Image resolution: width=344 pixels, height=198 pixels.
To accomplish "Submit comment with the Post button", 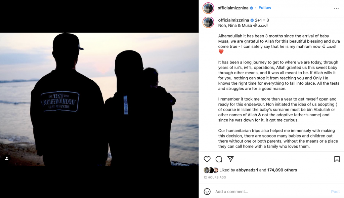I will [x=335, y=192].
